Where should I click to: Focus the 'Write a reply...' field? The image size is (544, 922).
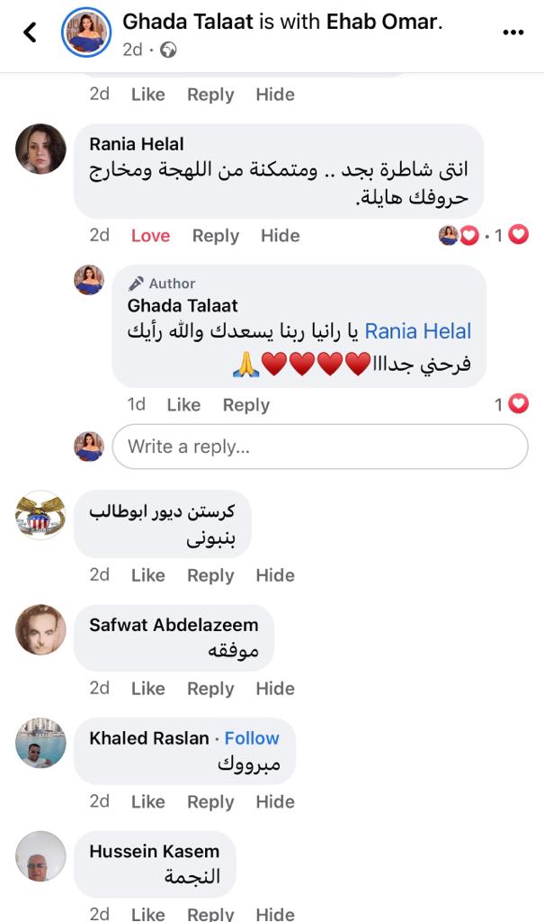coord(319,447)
